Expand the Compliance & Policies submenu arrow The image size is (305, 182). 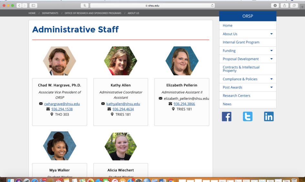coord(271,79)
